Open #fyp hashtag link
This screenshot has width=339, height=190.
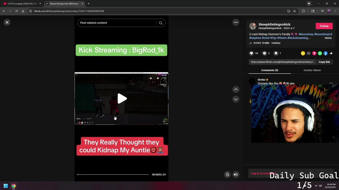[x=273, y=38]
